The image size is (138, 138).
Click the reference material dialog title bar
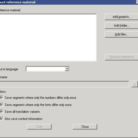pyautogui.click(x=67, y=2)
